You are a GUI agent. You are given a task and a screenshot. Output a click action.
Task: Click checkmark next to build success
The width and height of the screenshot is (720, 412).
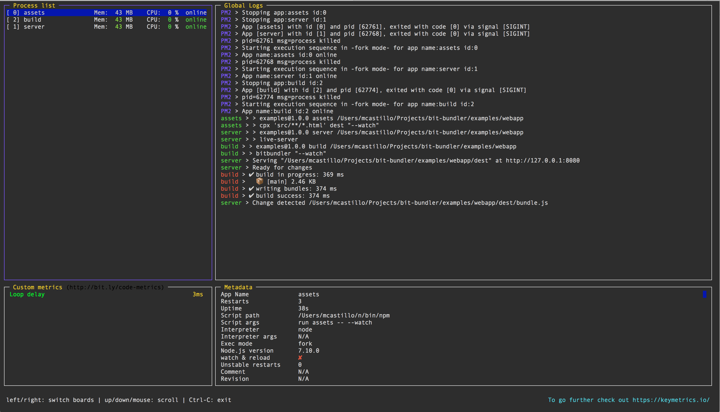pyautogui.click(x=251, y=195)
